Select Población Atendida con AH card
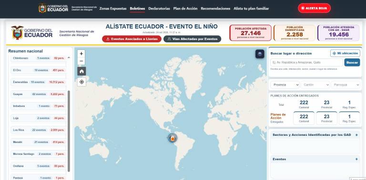Image resolution: width=366 pixels, height=180 pixels. (x=338, y=33)
